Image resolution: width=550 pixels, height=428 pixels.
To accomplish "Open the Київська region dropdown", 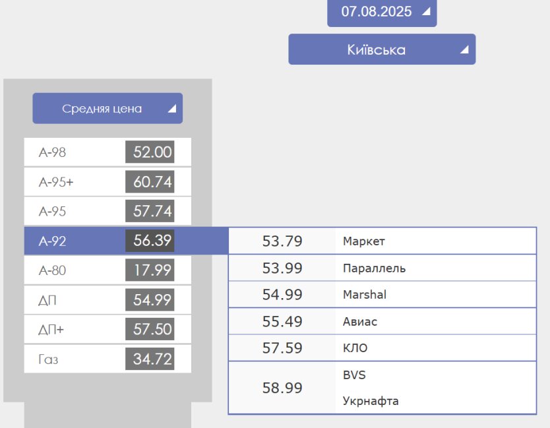I will pyautogui.click(x=381, y=49).
